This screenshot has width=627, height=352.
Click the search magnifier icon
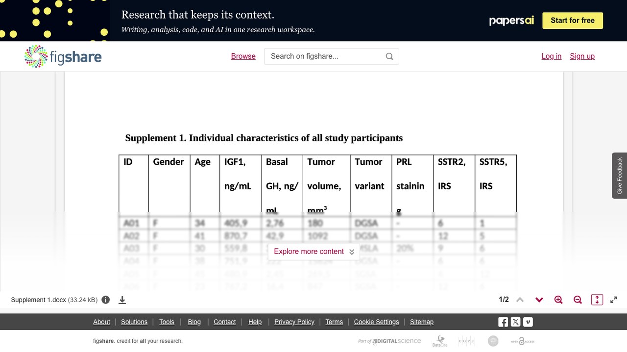(389, 56)
